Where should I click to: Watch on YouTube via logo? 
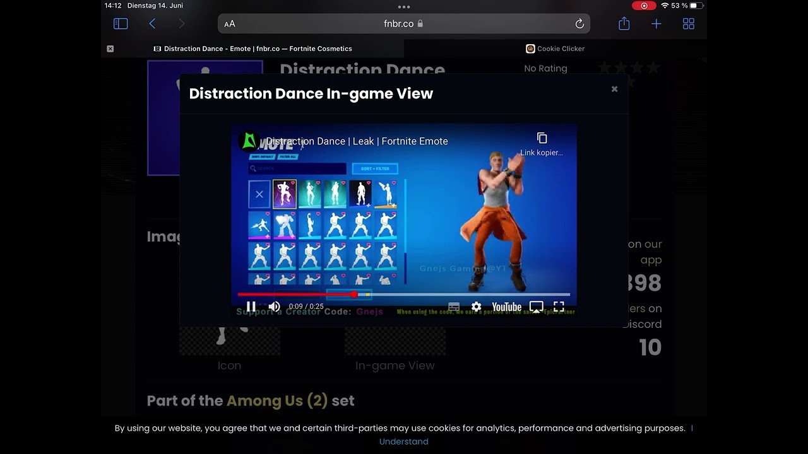(x=506, y=307)
